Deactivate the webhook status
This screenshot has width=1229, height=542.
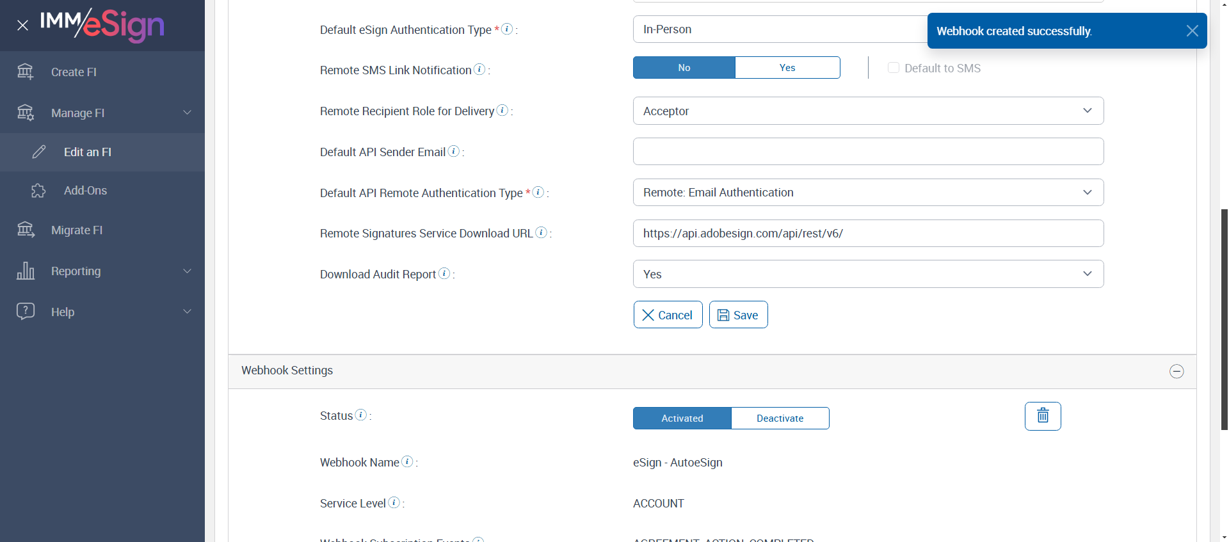780,418
